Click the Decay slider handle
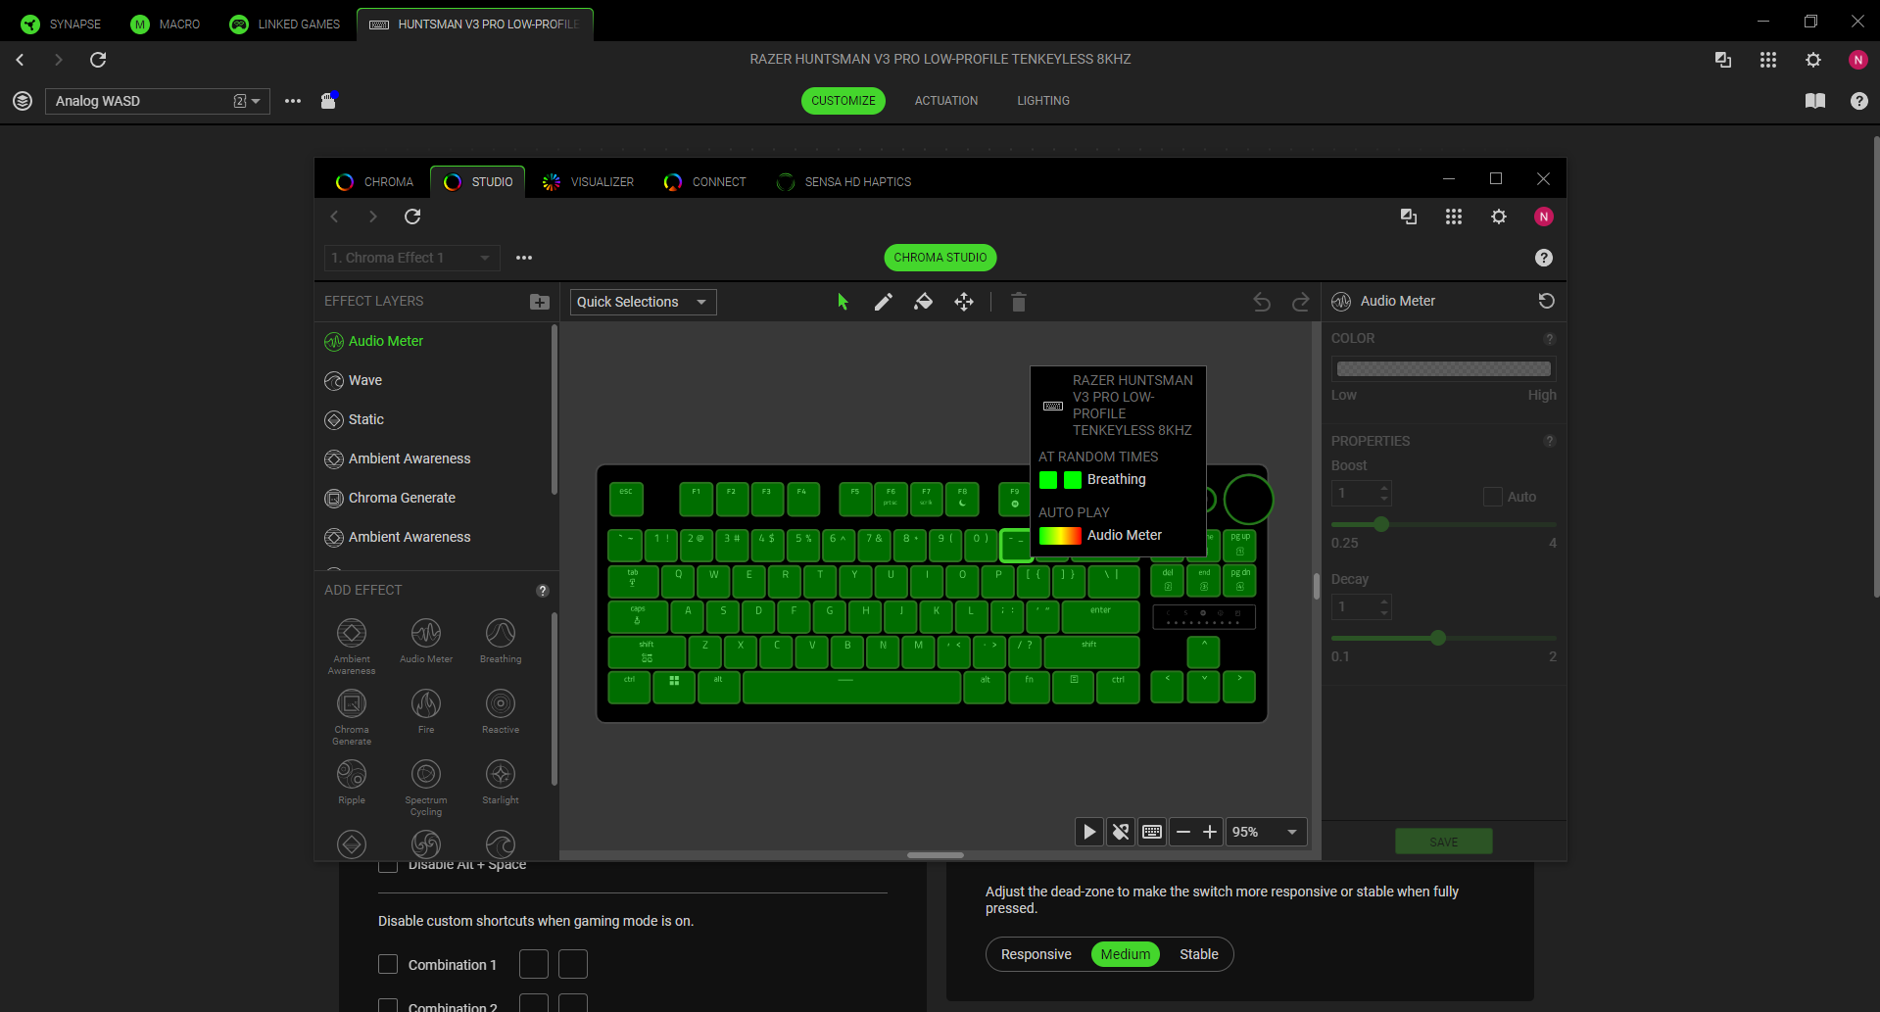The image size is (1880, 1012). [1438, 638]
